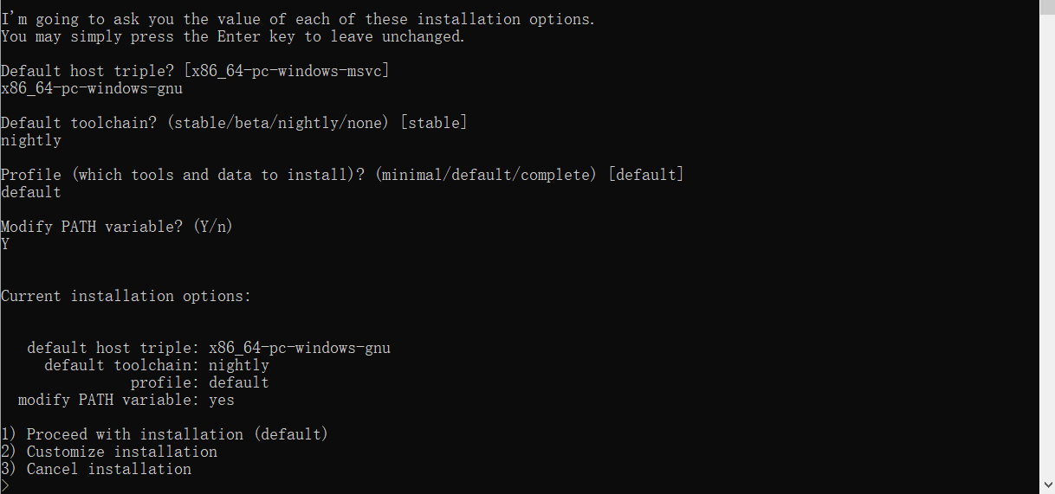
Task: Click the "Modify PATH variable? (Y/n)" prompt
Action: pyautogui.click(x=117, y=227)
